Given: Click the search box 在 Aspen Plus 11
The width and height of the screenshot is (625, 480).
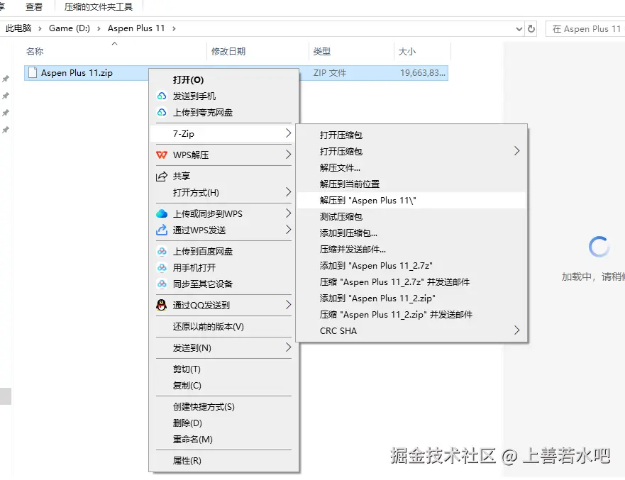Looking at the screenshot, I should pyautogui.click(x=586, y=28).
